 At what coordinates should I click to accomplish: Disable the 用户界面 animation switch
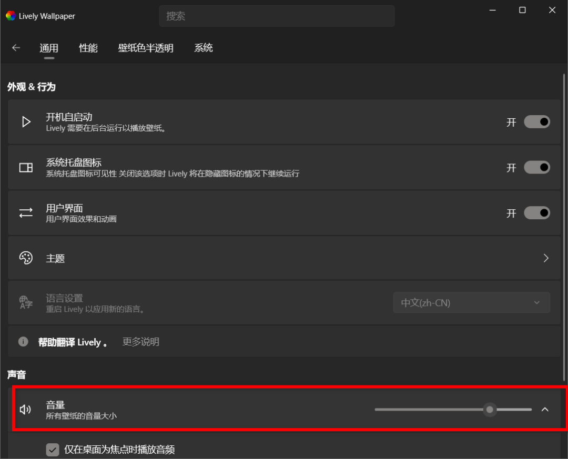point(537,213)
